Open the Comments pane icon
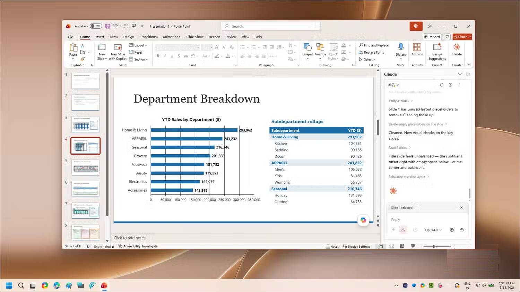The height and width of the screenshot is (292, 520). [x=447, y=37]
